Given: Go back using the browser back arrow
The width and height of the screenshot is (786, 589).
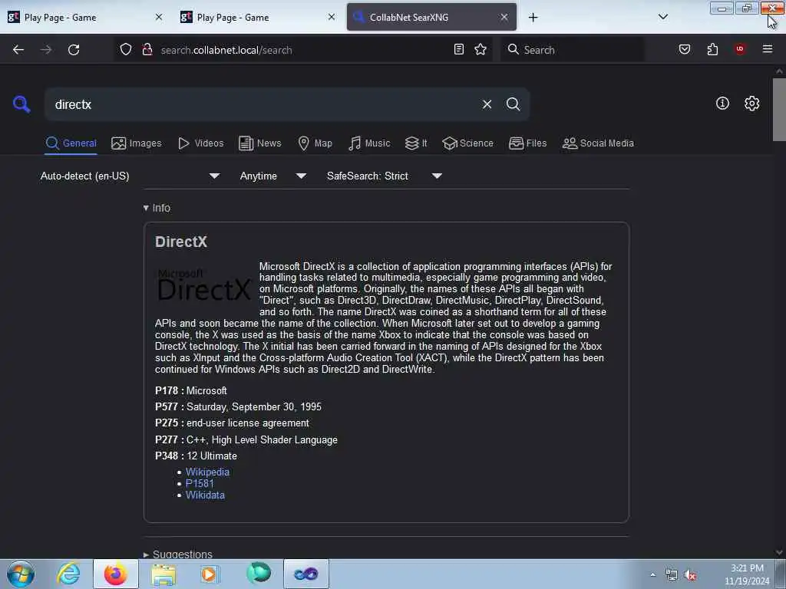Looking at the screenshot, I should click(18, 50).
